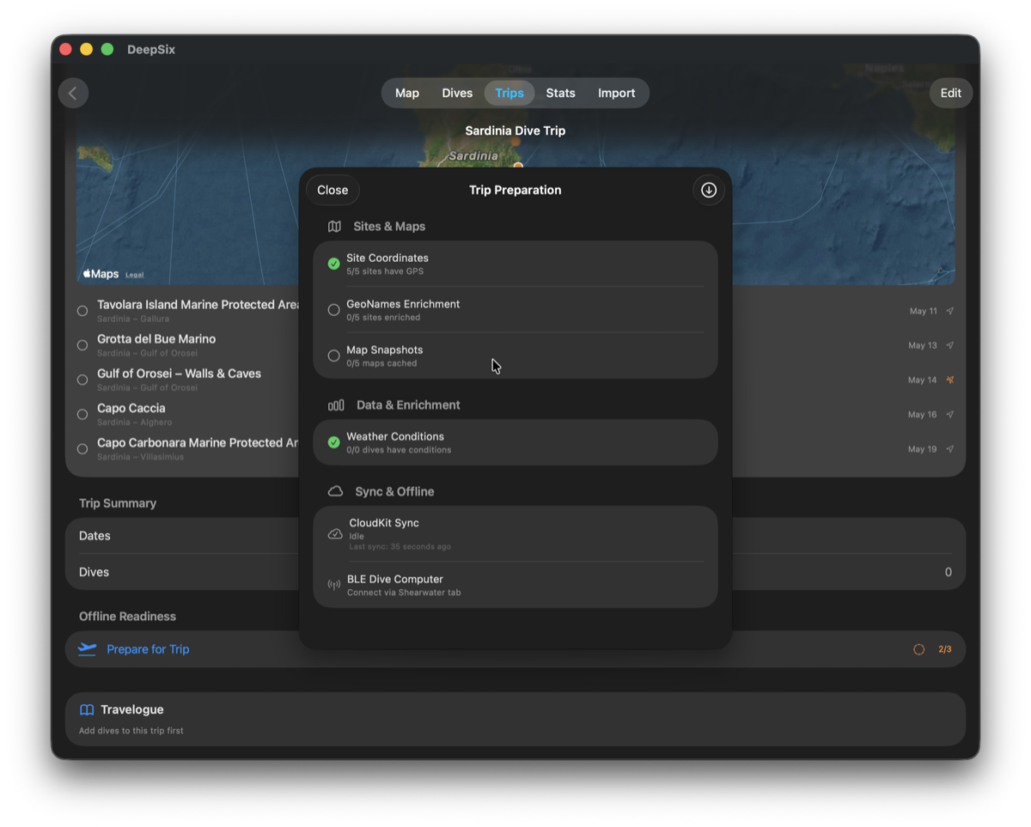Click the Apple Maps logo
This screenshot has height=827, width=1031.
click(101, 274)
